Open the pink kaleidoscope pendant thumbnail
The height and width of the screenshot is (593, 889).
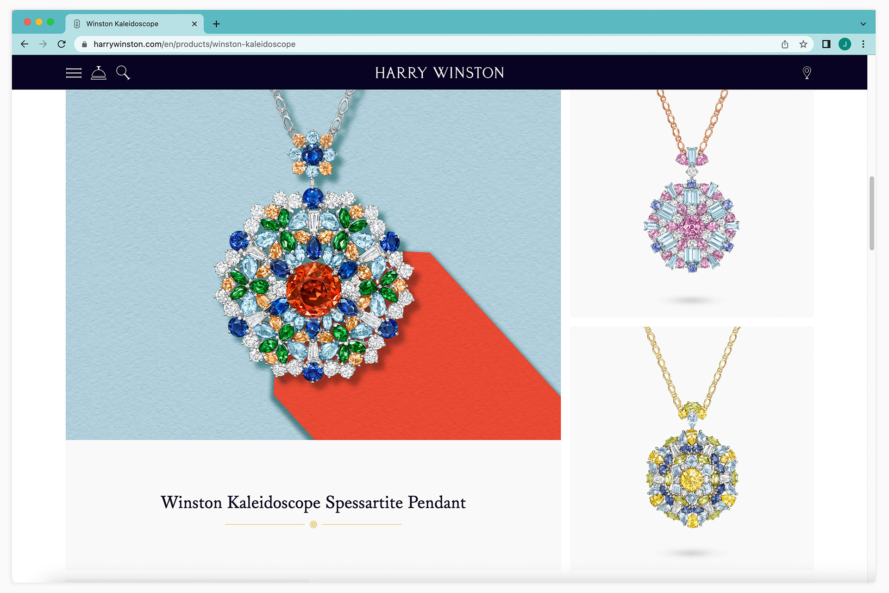click(692, 203)
